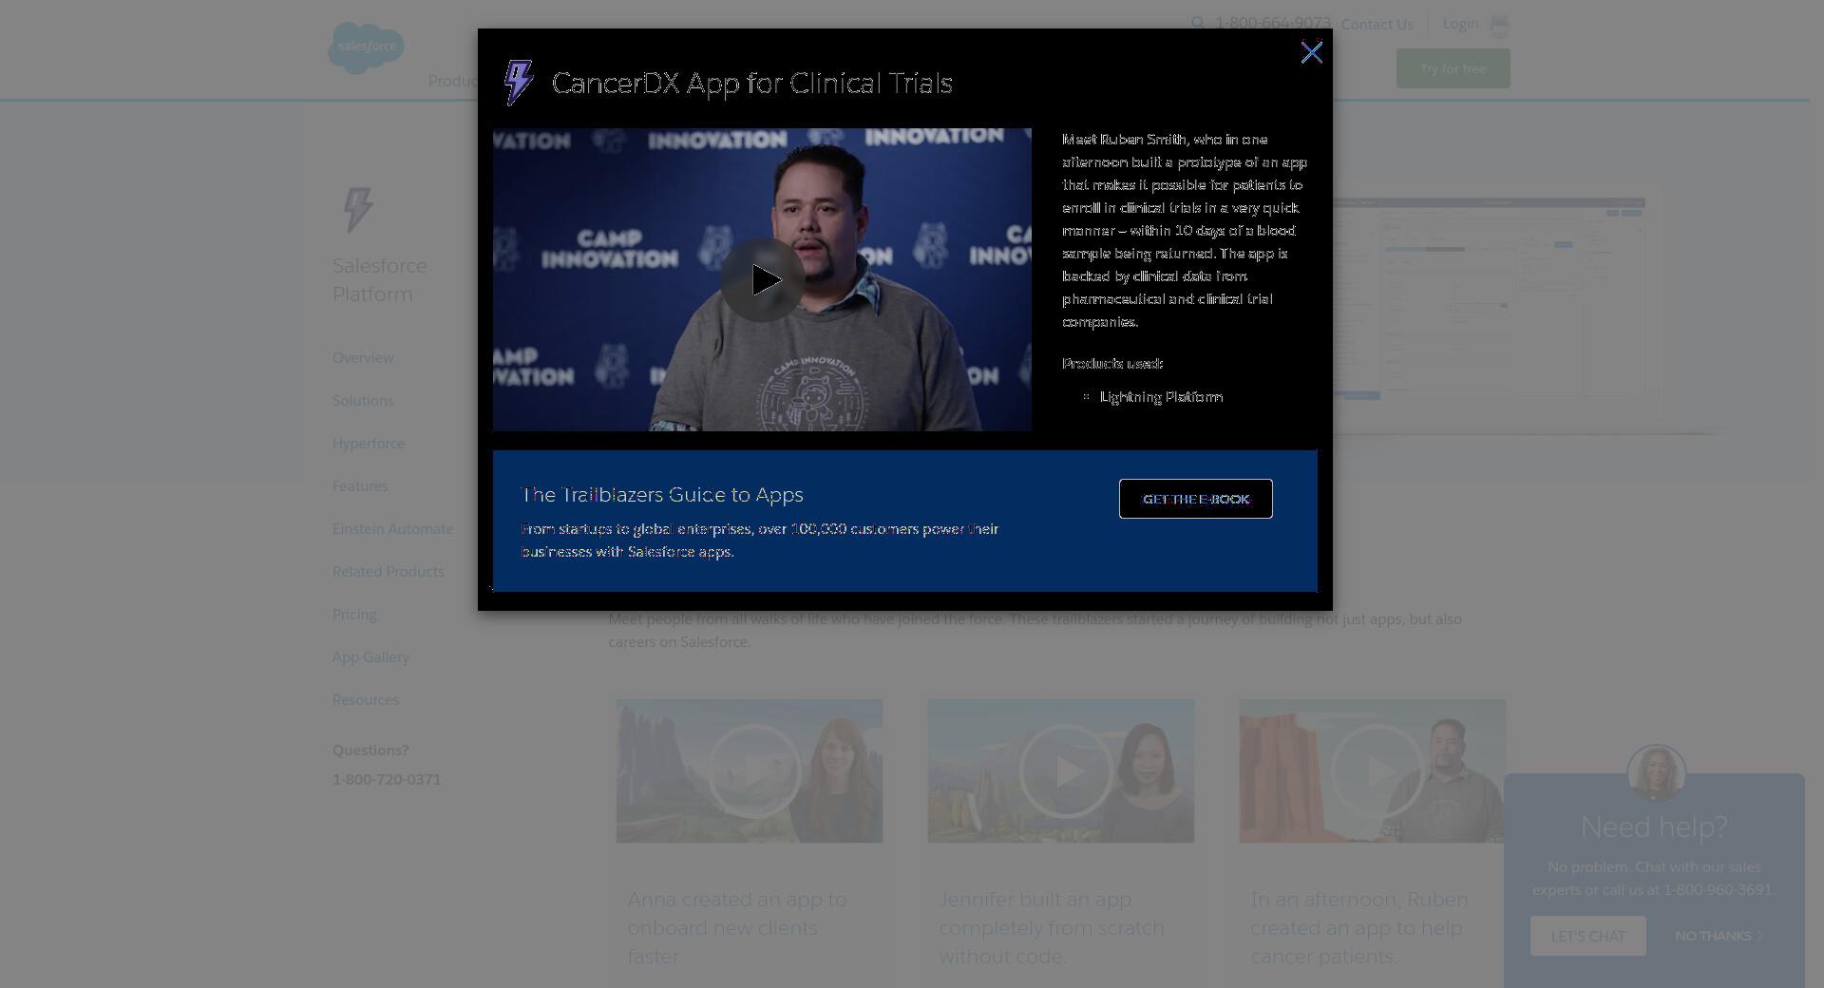Viewport: 1824px width, 988px height.
Task: Open Solutions in the sidebar menu
Action: coord(363,401)
